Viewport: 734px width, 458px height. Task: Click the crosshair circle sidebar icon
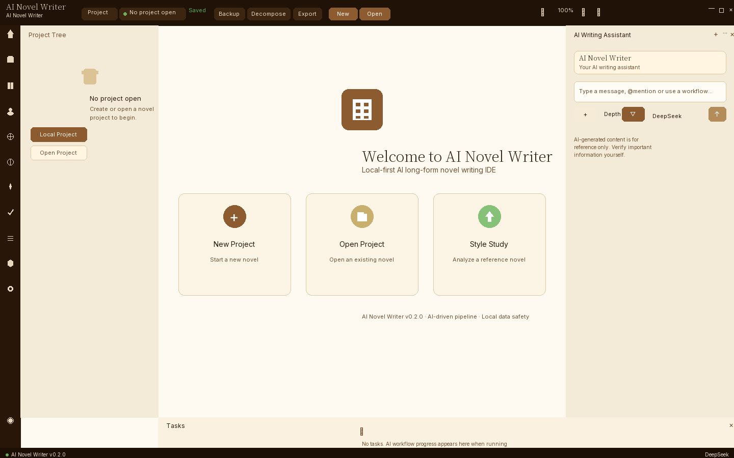[x=10, y=136]
